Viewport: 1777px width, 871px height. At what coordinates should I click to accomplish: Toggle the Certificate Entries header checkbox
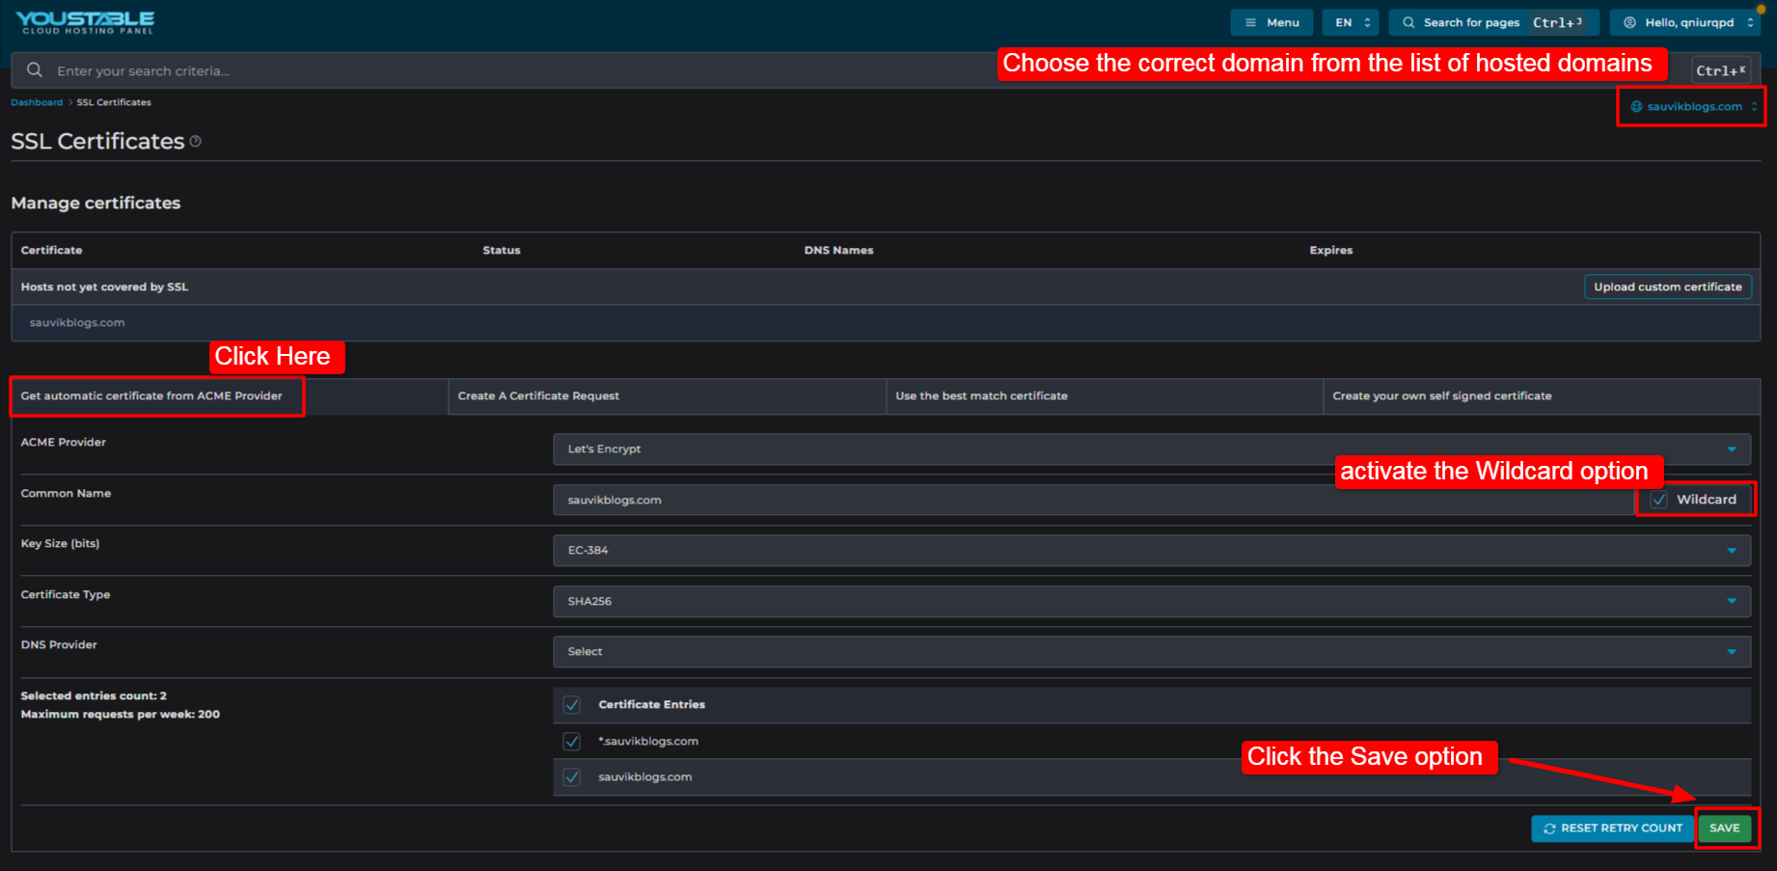[x=572, y=705]
